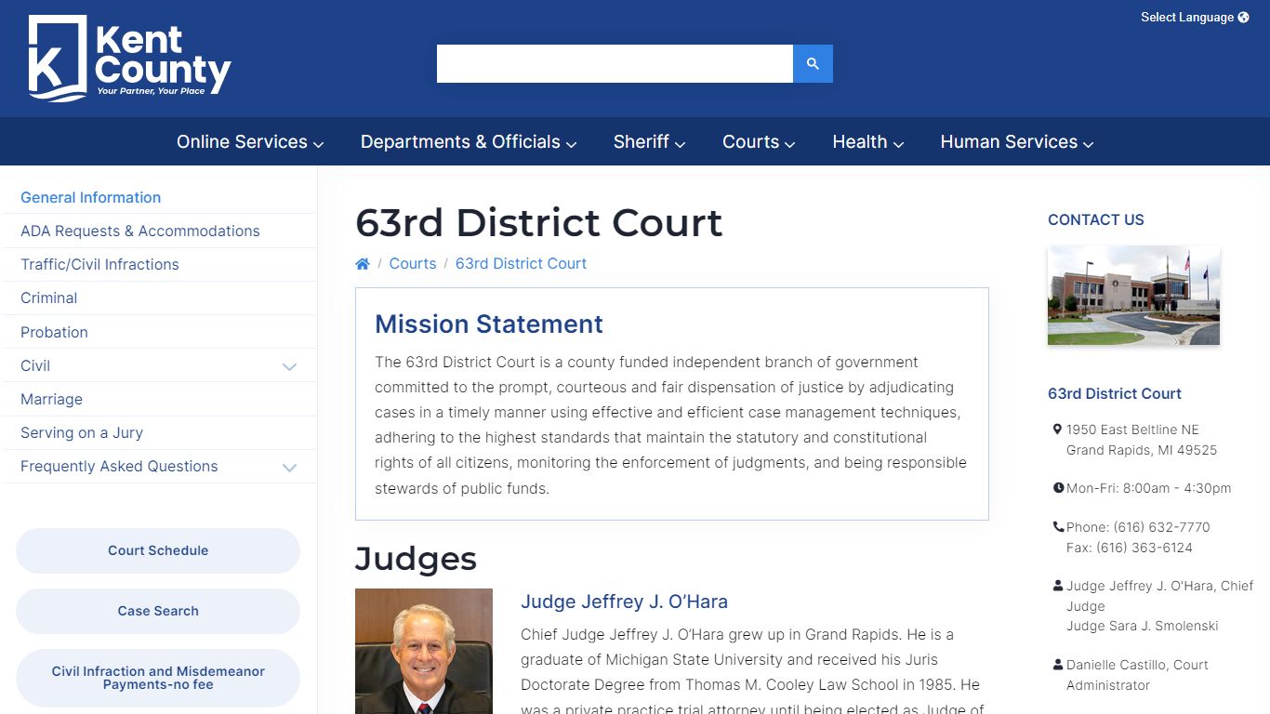Click Judge O'Hara's portrait photo
This screenshot has height=714, width=1270.
424,651
